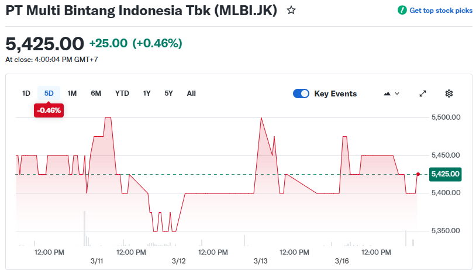Select the 5Y range tab
The image size is (476, 270).
(168, 94)
